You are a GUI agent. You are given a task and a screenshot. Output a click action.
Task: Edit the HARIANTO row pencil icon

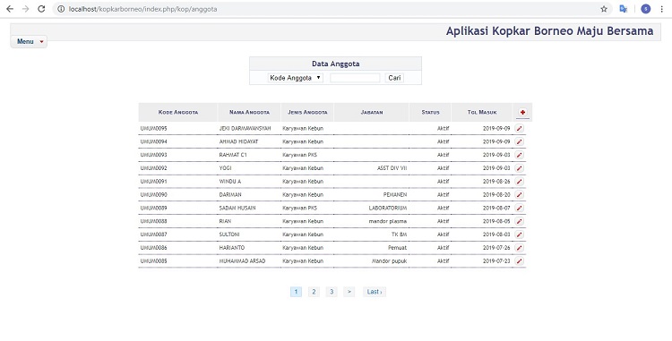(519, 248)
